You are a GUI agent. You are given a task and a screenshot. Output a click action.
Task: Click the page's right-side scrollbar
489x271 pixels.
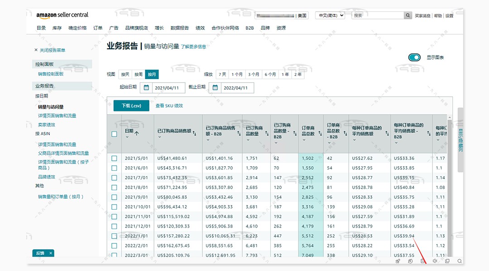460,140
